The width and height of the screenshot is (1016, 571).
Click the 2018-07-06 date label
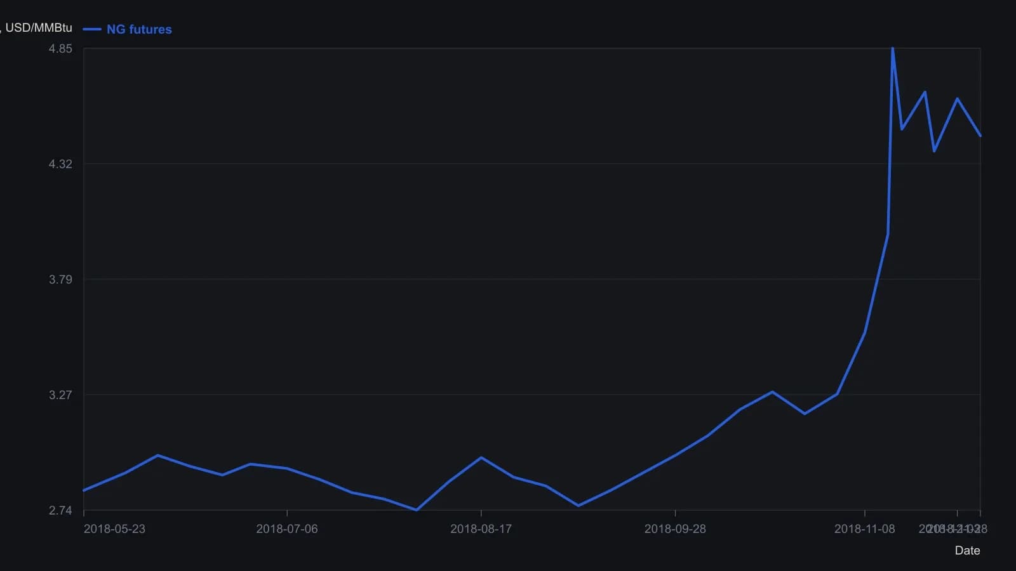coord(287,528)
